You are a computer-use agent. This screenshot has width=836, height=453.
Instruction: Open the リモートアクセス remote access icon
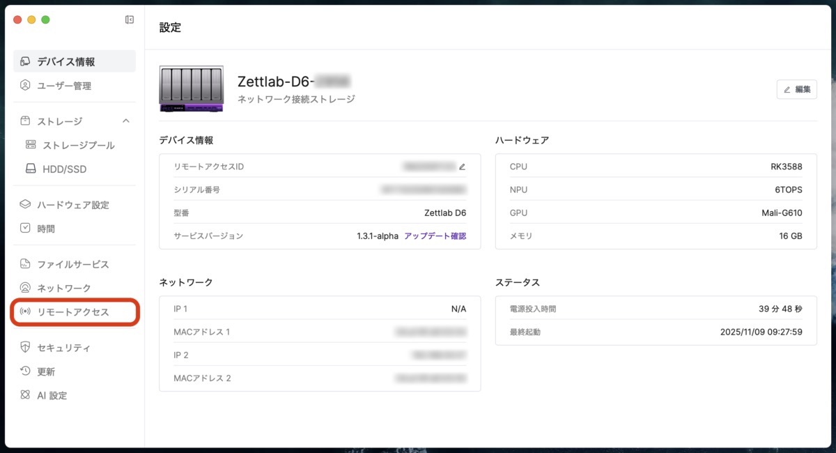click(x=24, y=312)
